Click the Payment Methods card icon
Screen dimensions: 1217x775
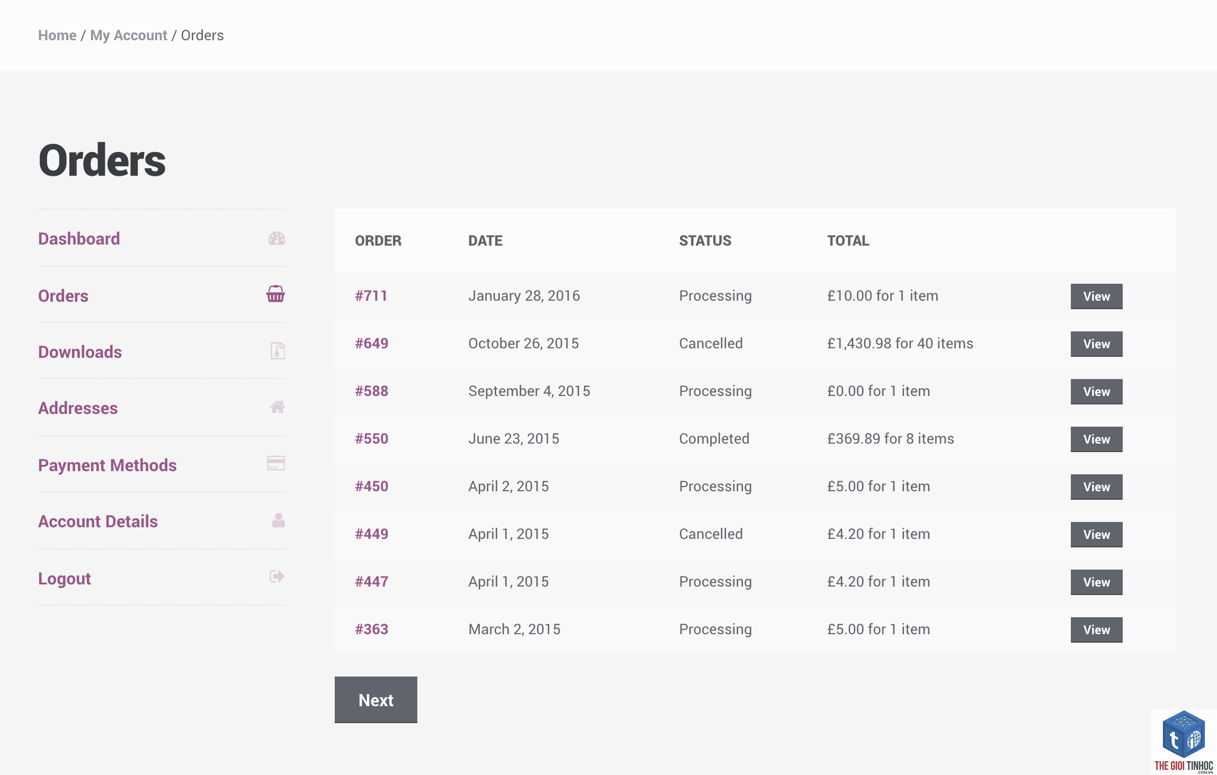click(276, 463)
